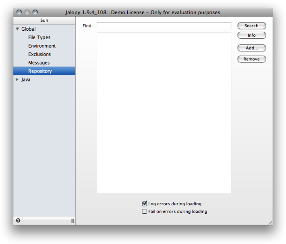Click the Search button
This screenshot has height=244, width=286.
(x=251, y=26)
